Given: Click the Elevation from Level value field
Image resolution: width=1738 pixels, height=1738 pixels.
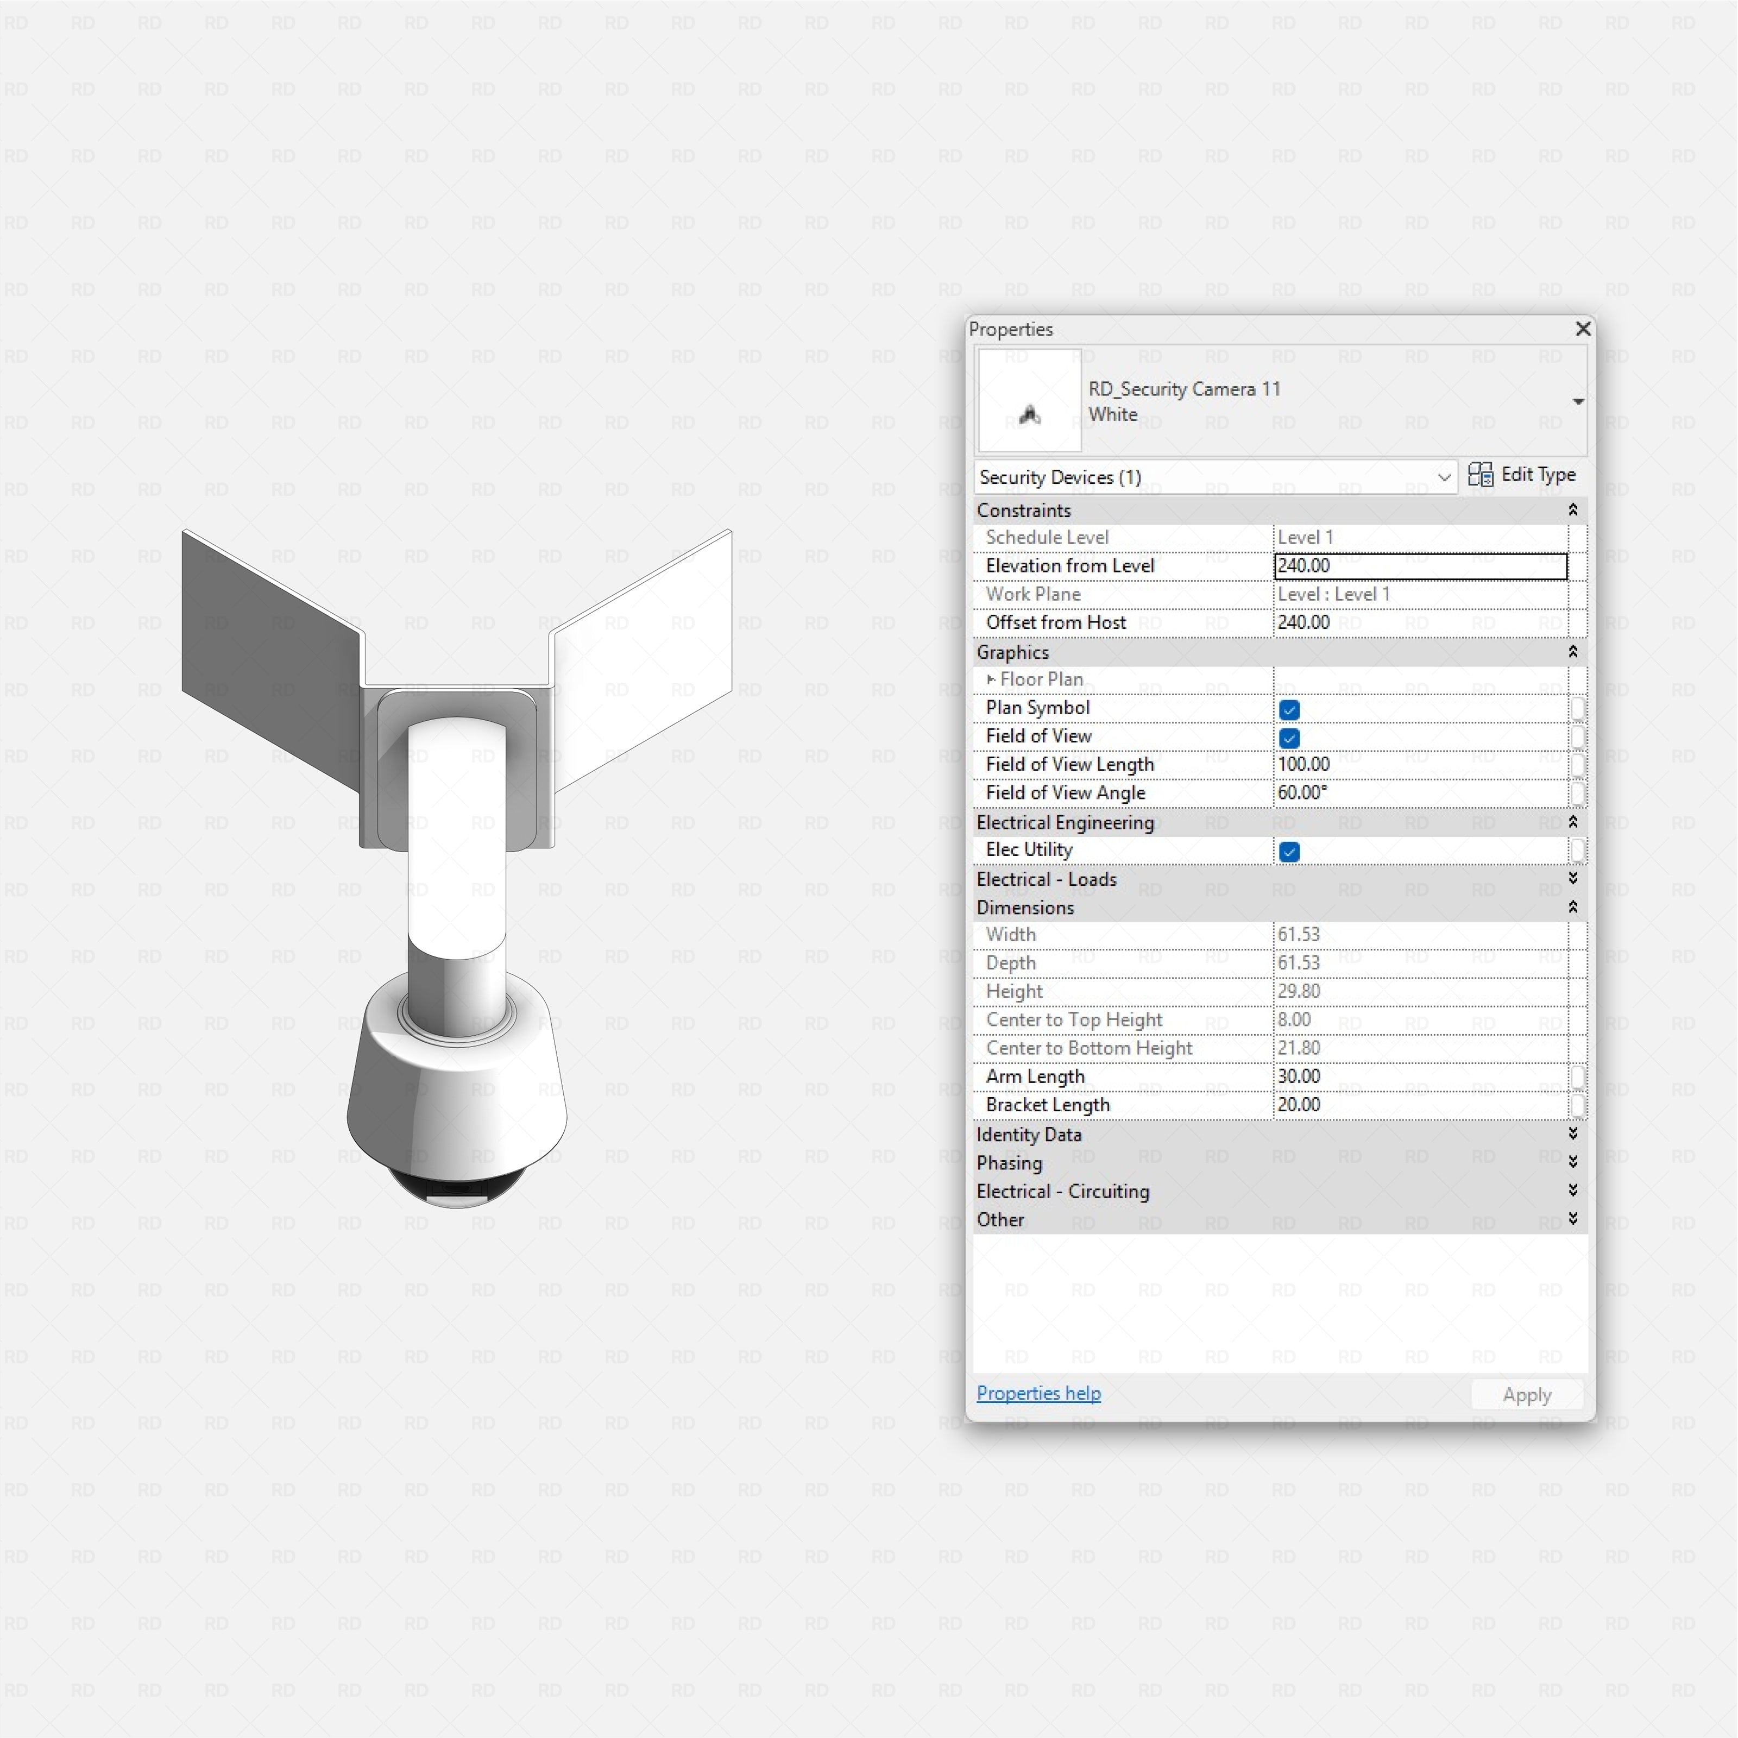Looking at the screenshot, I should click(1420, 566).
